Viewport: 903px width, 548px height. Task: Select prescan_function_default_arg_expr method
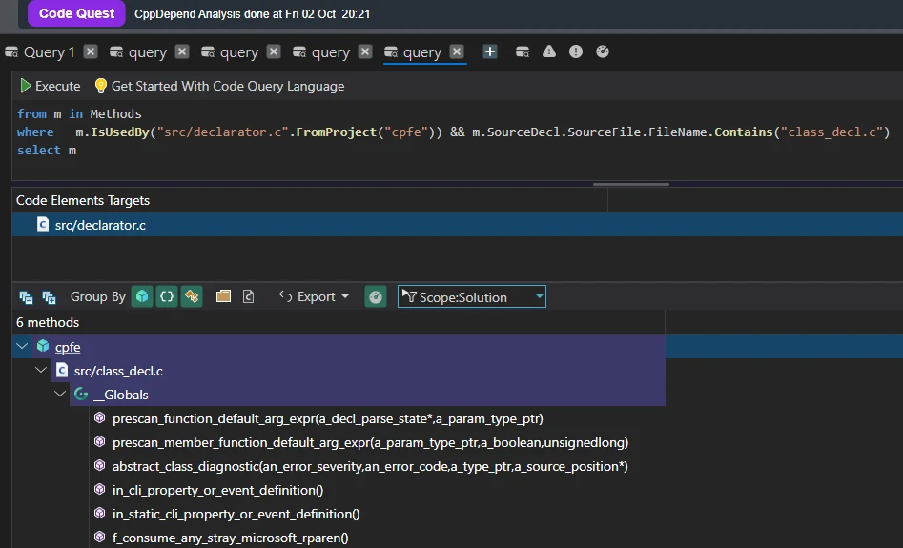click(x=328, y=418)
